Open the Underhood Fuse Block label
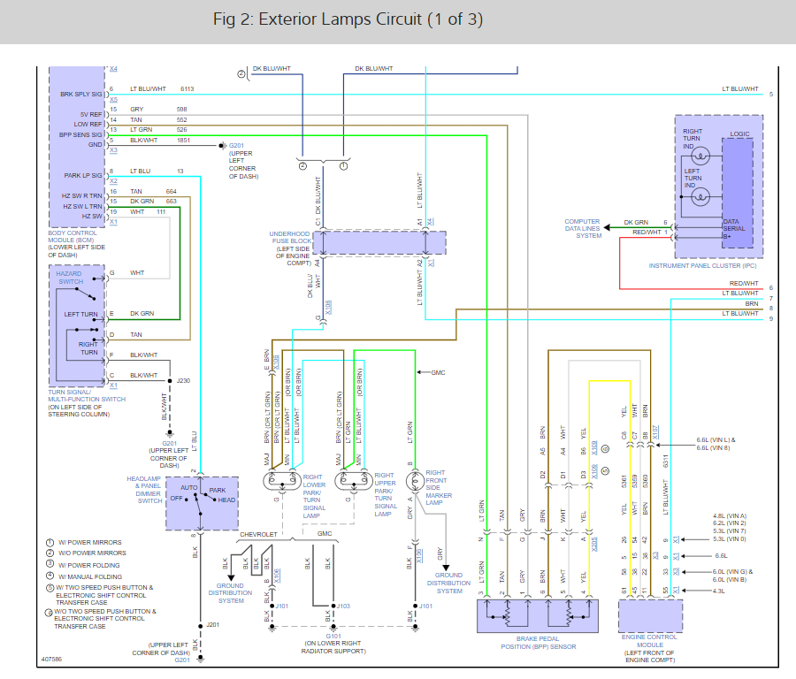This screenshot has height=679, width=796. (290, 238)
